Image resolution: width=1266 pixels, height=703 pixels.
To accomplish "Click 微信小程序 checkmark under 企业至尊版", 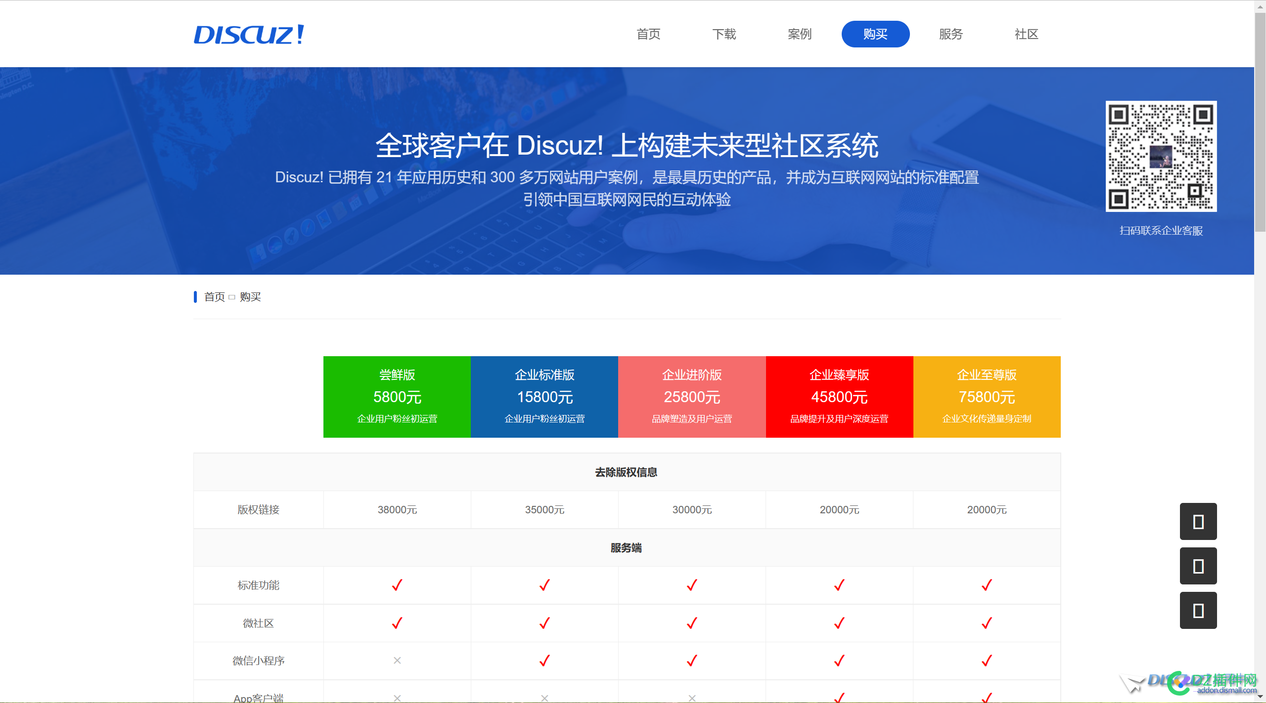I will point(987,661).
